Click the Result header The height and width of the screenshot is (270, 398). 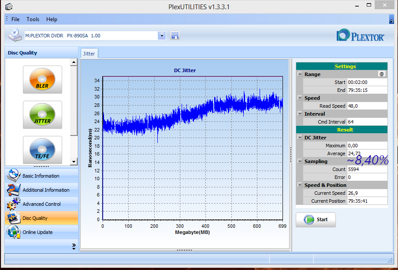(342, 130)
